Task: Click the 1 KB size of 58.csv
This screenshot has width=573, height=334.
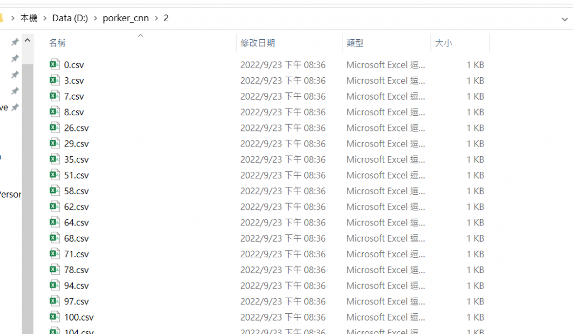Action: (x=475, y=191)
